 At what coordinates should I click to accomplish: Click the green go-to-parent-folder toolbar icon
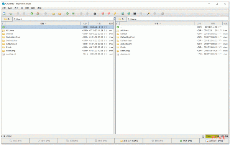pyautogui.click(x=32, y=13)
